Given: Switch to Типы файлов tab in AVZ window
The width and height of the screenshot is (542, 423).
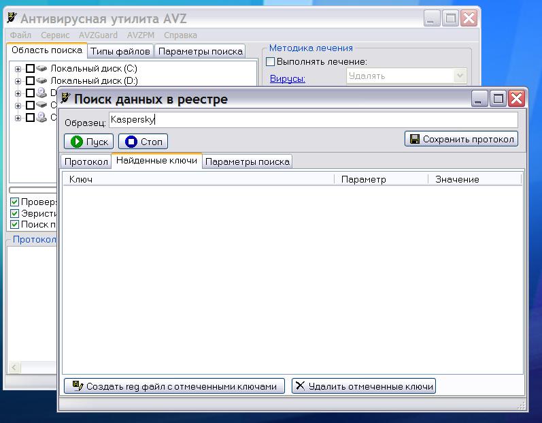Looking at the screenshot, I should click(120, 51).
